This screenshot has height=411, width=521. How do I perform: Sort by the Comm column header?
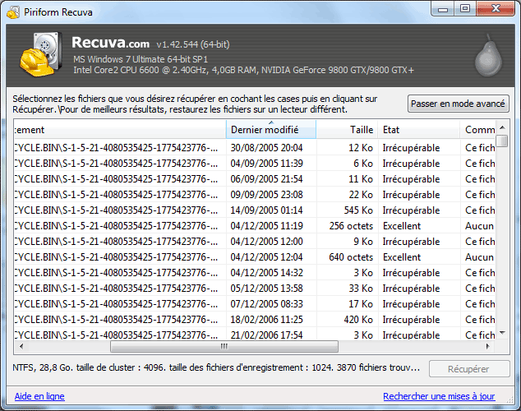(478, 130)
